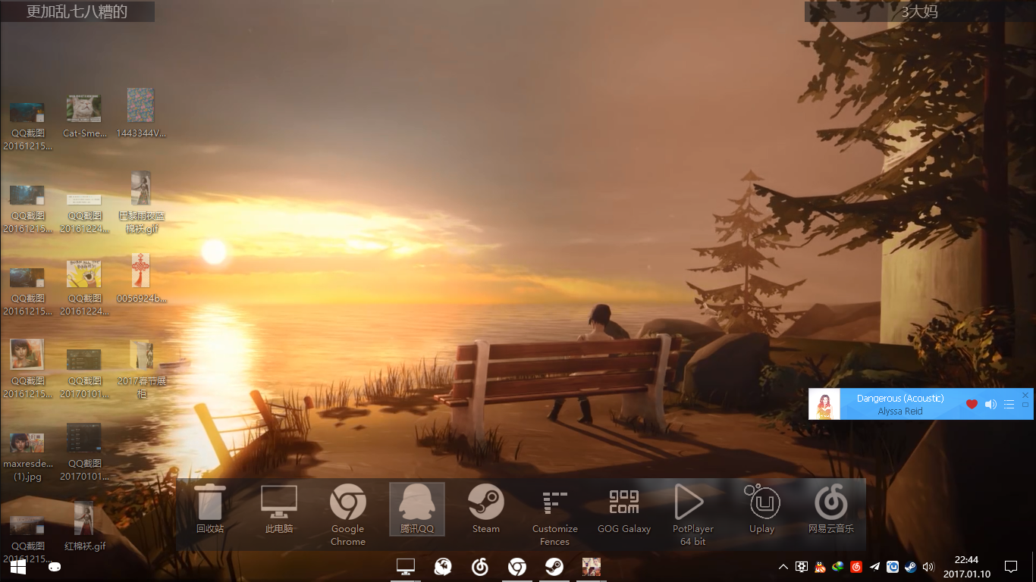
Task: Select the 3大妈 fence title
Action: [920, 11]
